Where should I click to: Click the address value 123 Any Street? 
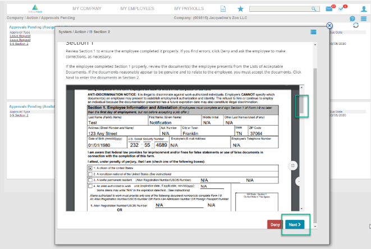(103, 133)
